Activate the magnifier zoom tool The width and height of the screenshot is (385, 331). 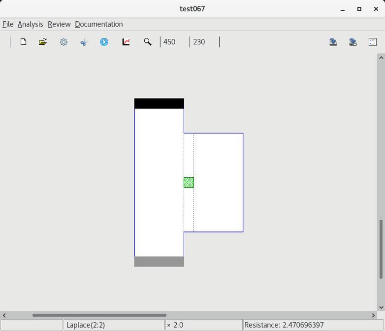pyautogui.click(x=147, y=42)
